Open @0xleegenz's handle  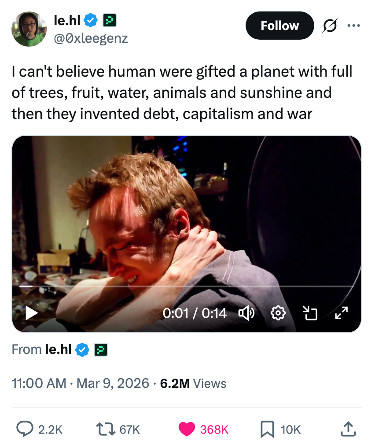(x=91, y=38)
